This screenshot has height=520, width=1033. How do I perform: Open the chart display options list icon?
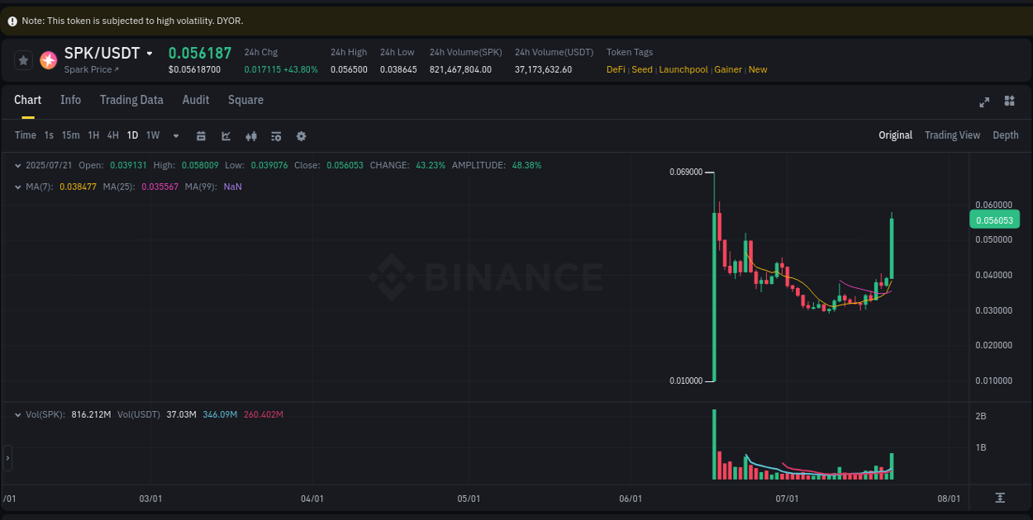click(276, 135)
